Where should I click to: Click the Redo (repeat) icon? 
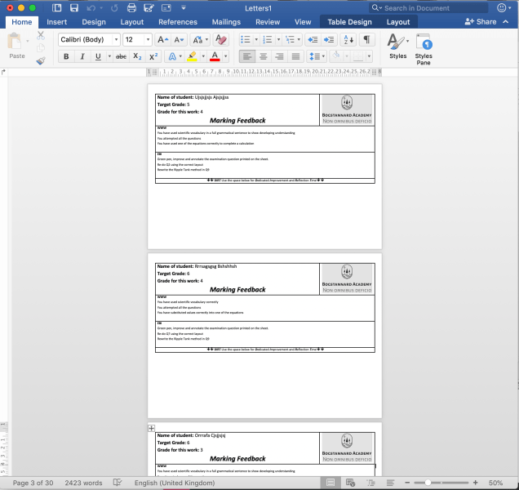[114, 8]
